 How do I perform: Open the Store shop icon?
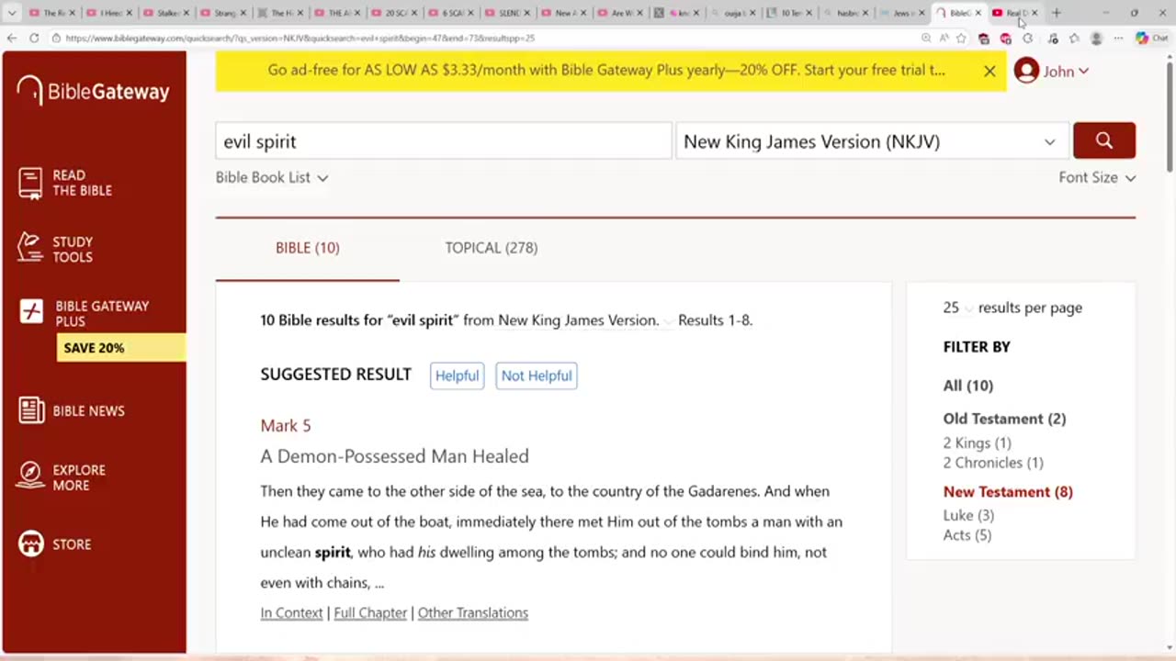pyautogui.click(x=30, y=544)
